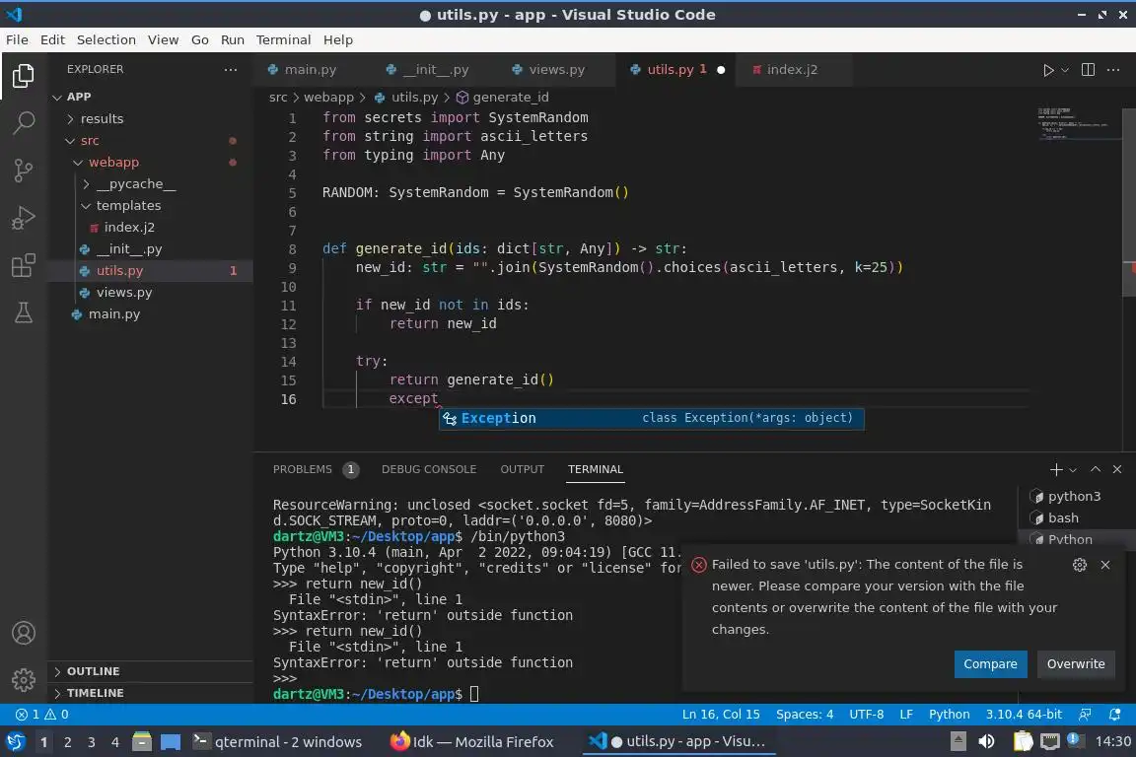Open editor More Actions ellipsis
This screenshot has width=1136, height=757.
coord(1113,70)
